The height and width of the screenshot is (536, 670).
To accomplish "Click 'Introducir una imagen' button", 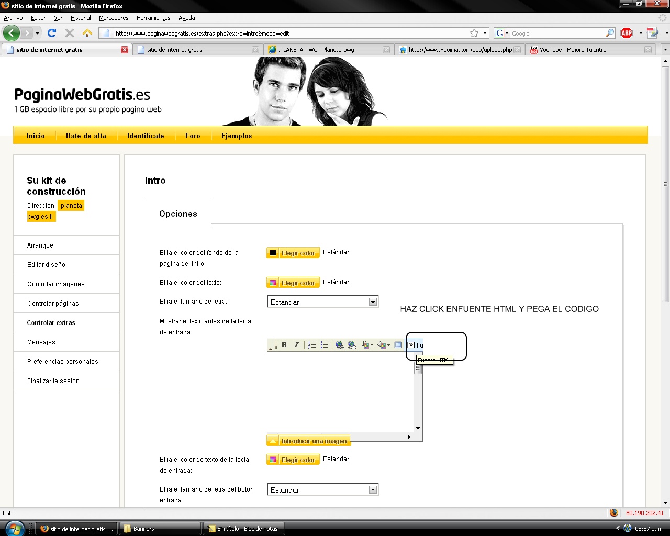I will 308,441.
